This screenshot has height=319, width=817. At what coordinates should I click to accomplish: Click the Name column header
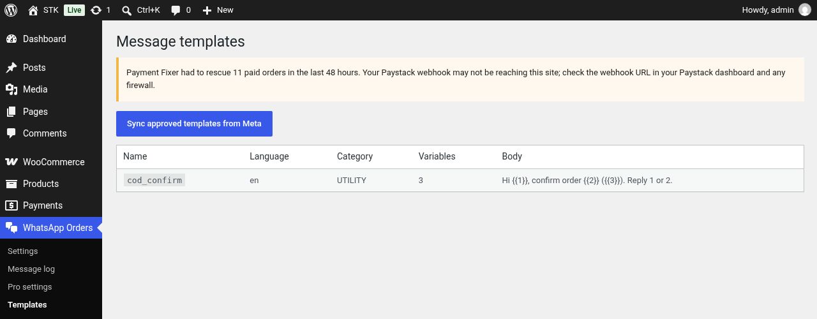135,156
